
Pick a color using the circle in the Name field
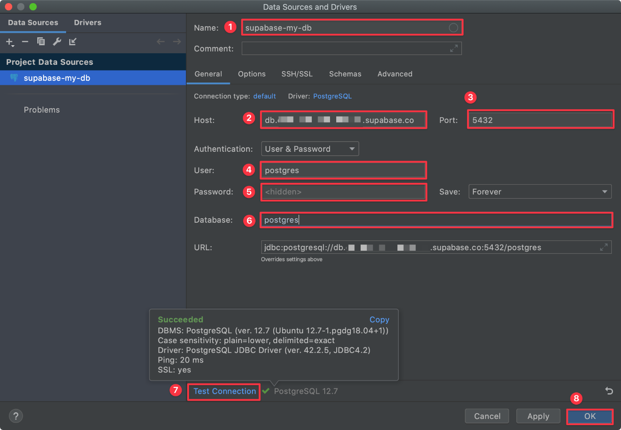pyautogui.click(x=453, y=28)
